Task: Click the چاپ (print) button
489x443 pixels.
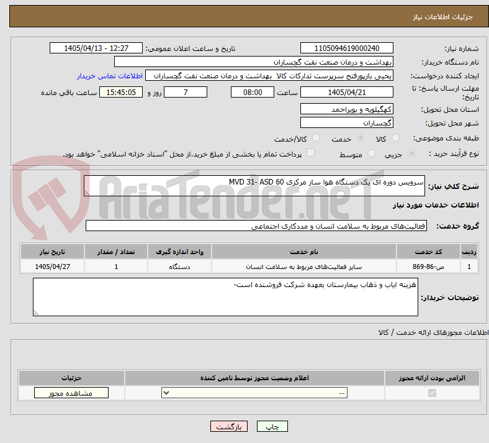Action: click(272, 426)
